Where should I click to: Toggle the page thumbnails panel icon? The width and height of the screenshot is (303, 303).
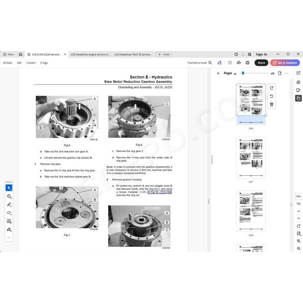[x=298, y=98]
